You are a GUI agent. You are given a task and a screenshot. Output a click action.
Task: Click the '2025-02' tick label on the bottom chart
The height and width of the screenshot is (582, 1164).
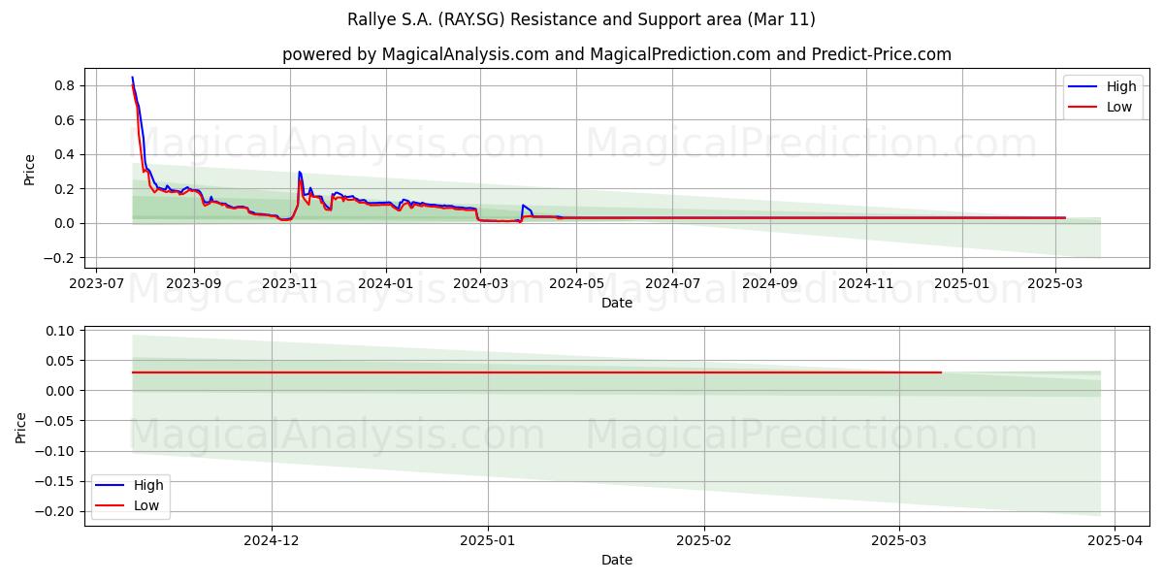(x=704, y=540)
